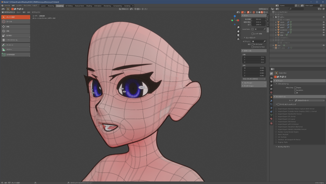Activate the Rotate tool
Image resolution: width=326 pixels, height=184 pixels.
[x=16, y=31]
